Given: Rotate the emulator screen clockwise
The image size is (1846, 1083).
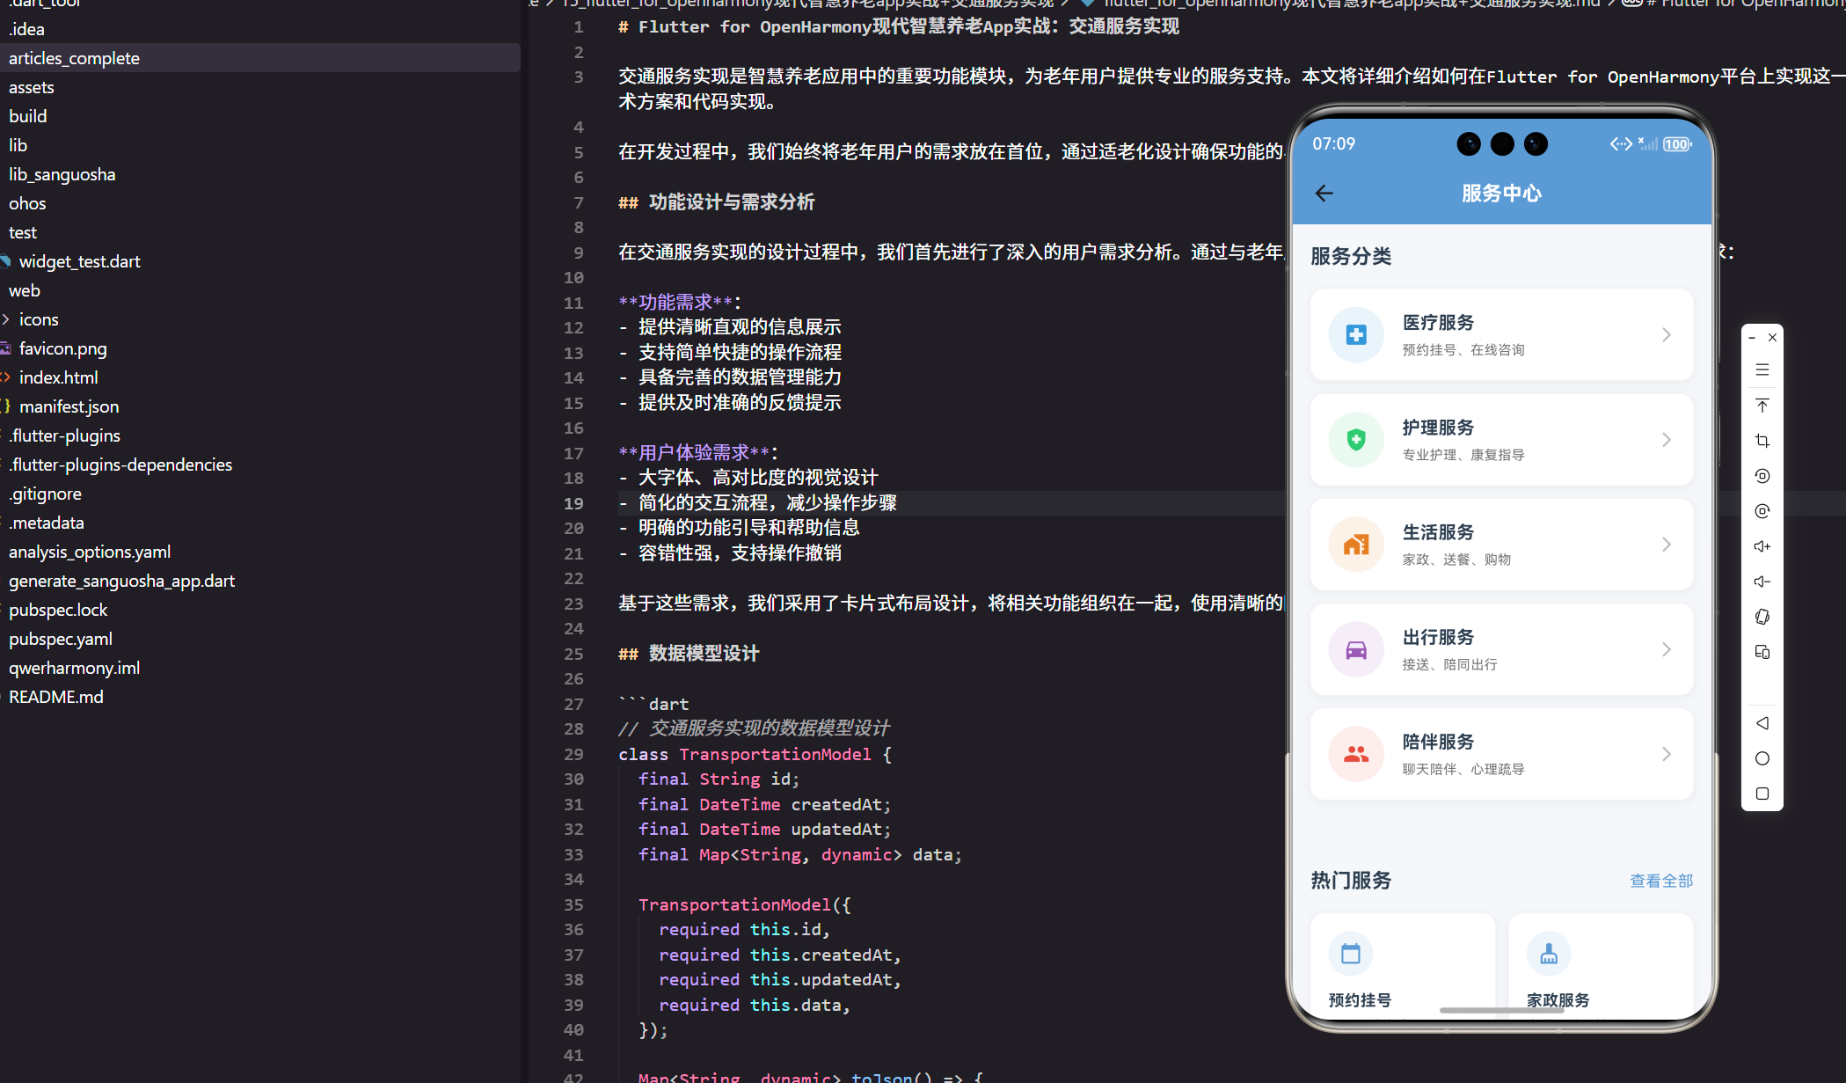Looking at the screenshot, I should tap(1762, 511).
